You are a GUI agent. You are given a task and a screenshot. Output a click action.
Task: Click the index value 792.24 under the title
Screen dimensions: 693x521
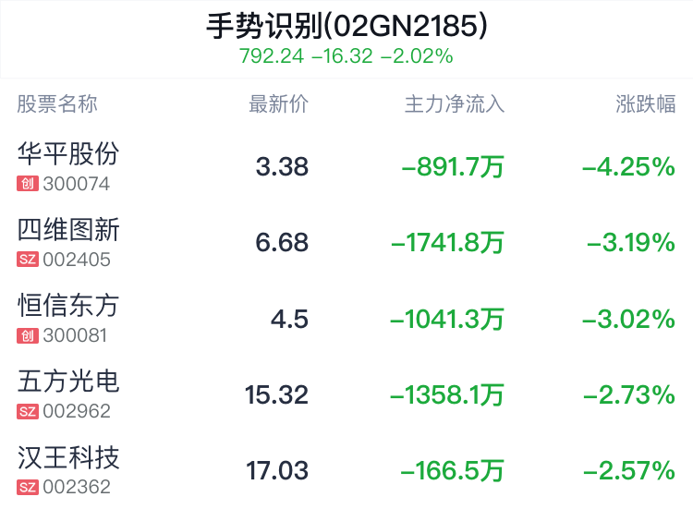pos(272,56)
